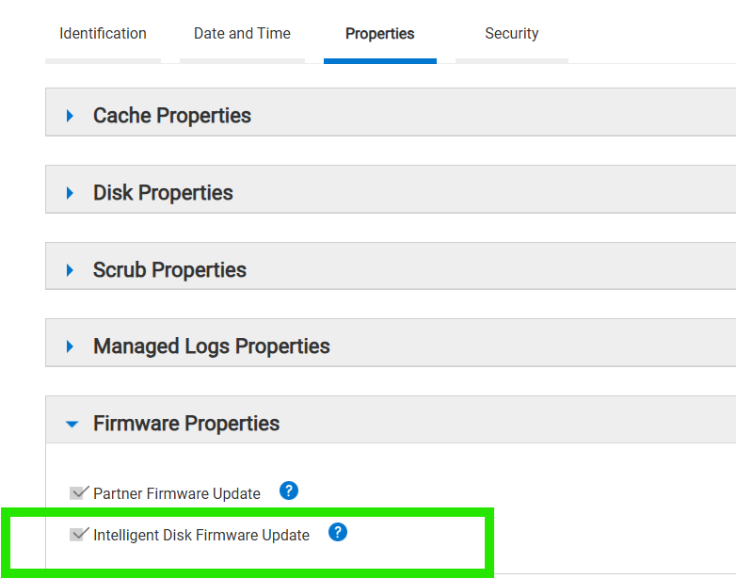
Task: Expand the Disk Properties heading text
Action: pyautogui.click(x=163, y=193)
